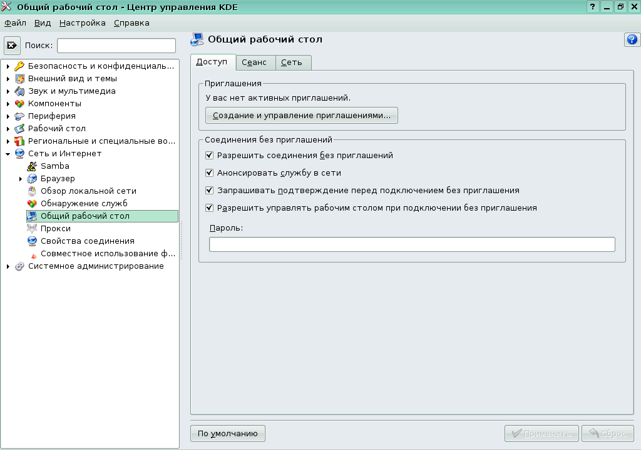641x450 pixels.
Task: Disable Разрешить соединения без приглашений
Action: point(210,156)
